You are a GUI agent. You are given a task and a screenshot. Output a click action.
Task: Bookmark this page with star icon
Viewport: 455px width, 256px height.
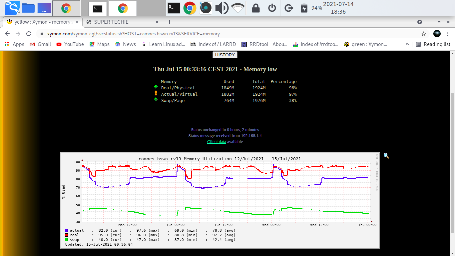424,34
